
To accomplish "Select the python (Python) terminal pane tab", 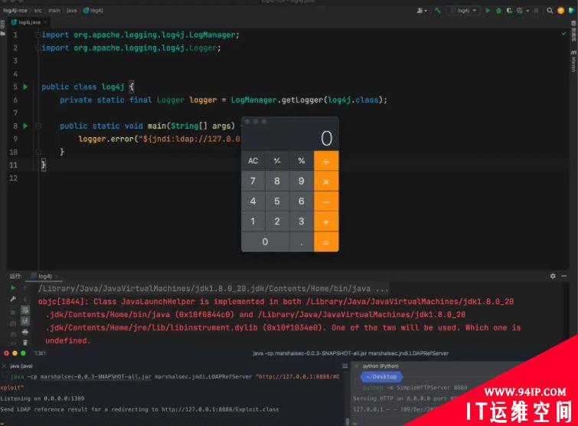I will point(380,366).
